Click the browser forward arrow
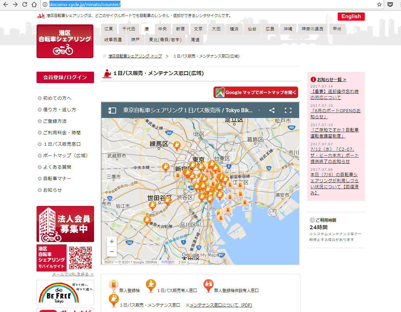Viewport: 401px width, 312px height. (15, 4)
